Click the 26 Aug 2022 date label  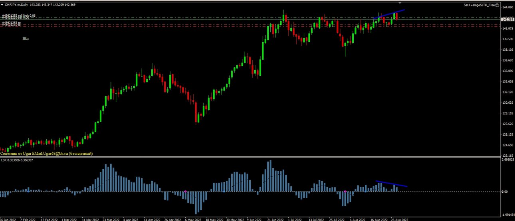pyautogui.click(x=400, y=219)
